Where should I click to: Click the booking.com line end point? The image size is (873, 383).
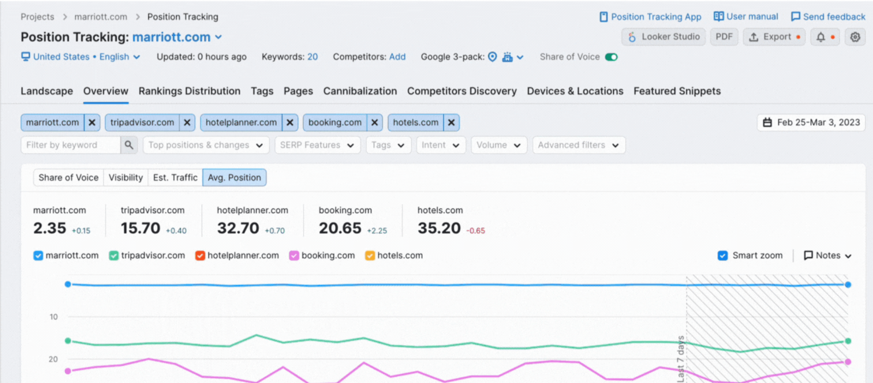(x=848, y=362)
